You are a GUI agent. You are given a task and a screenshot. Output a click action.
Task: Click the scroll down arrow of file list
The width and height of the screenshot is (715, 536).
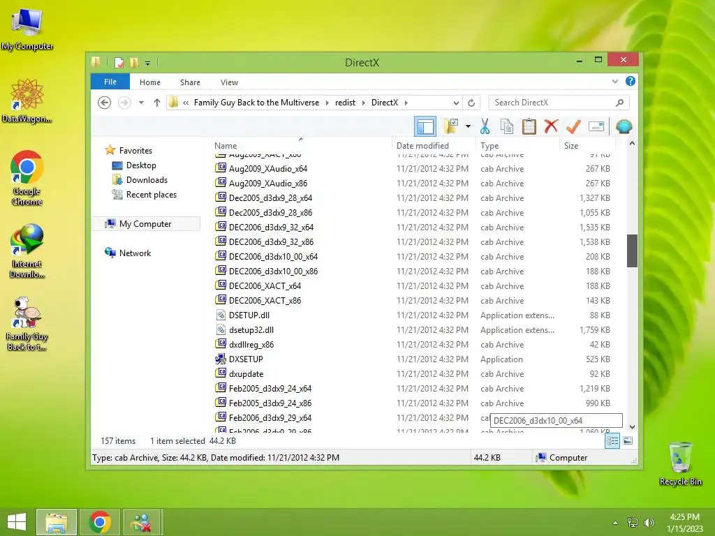point(631,427)
